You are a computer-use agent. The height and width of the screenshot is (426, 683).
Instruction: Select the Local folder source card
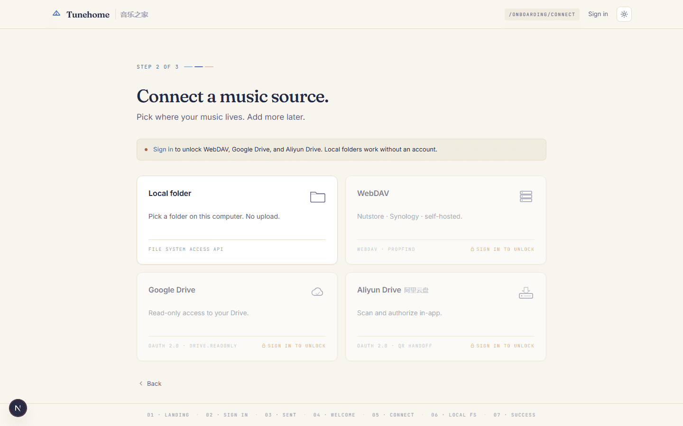pyautogui.click(x=237, y=220)
